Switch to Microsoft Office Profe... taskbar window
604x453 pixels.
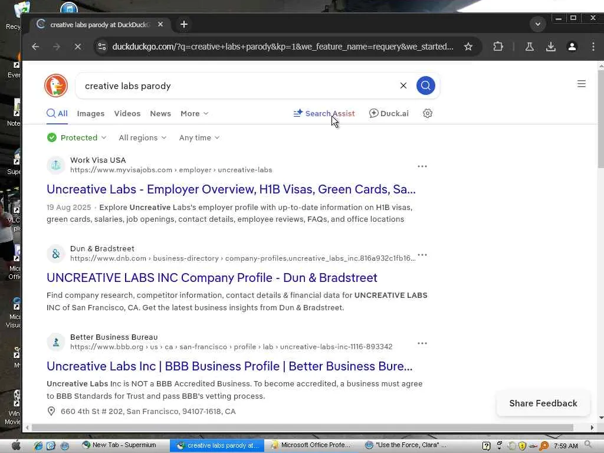[x=311, y=445]
